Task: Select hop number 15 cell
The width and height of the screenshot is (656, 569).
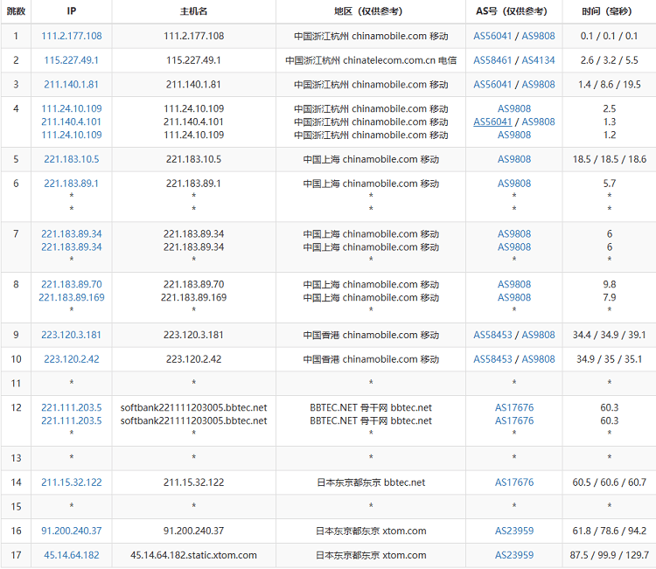Action: click(16, 507)
